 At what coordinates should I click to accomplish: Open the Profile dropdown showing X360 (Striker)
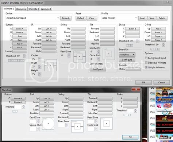(x=119, y=18)
